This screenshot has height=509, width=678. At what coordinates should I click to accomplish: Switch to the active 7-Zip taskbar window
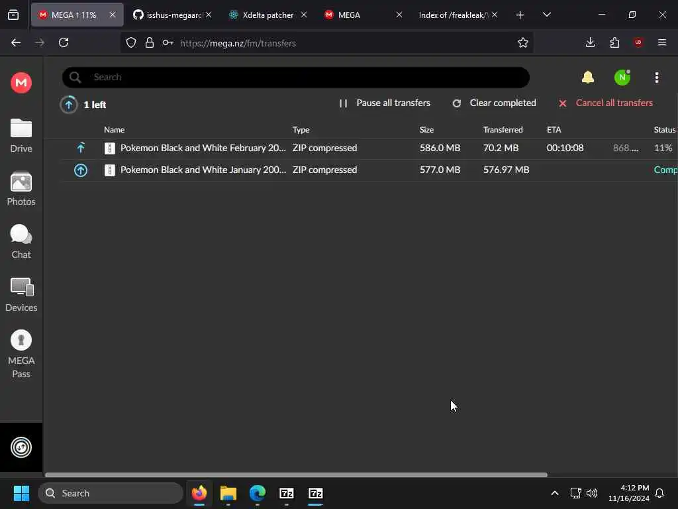point(316,493)
